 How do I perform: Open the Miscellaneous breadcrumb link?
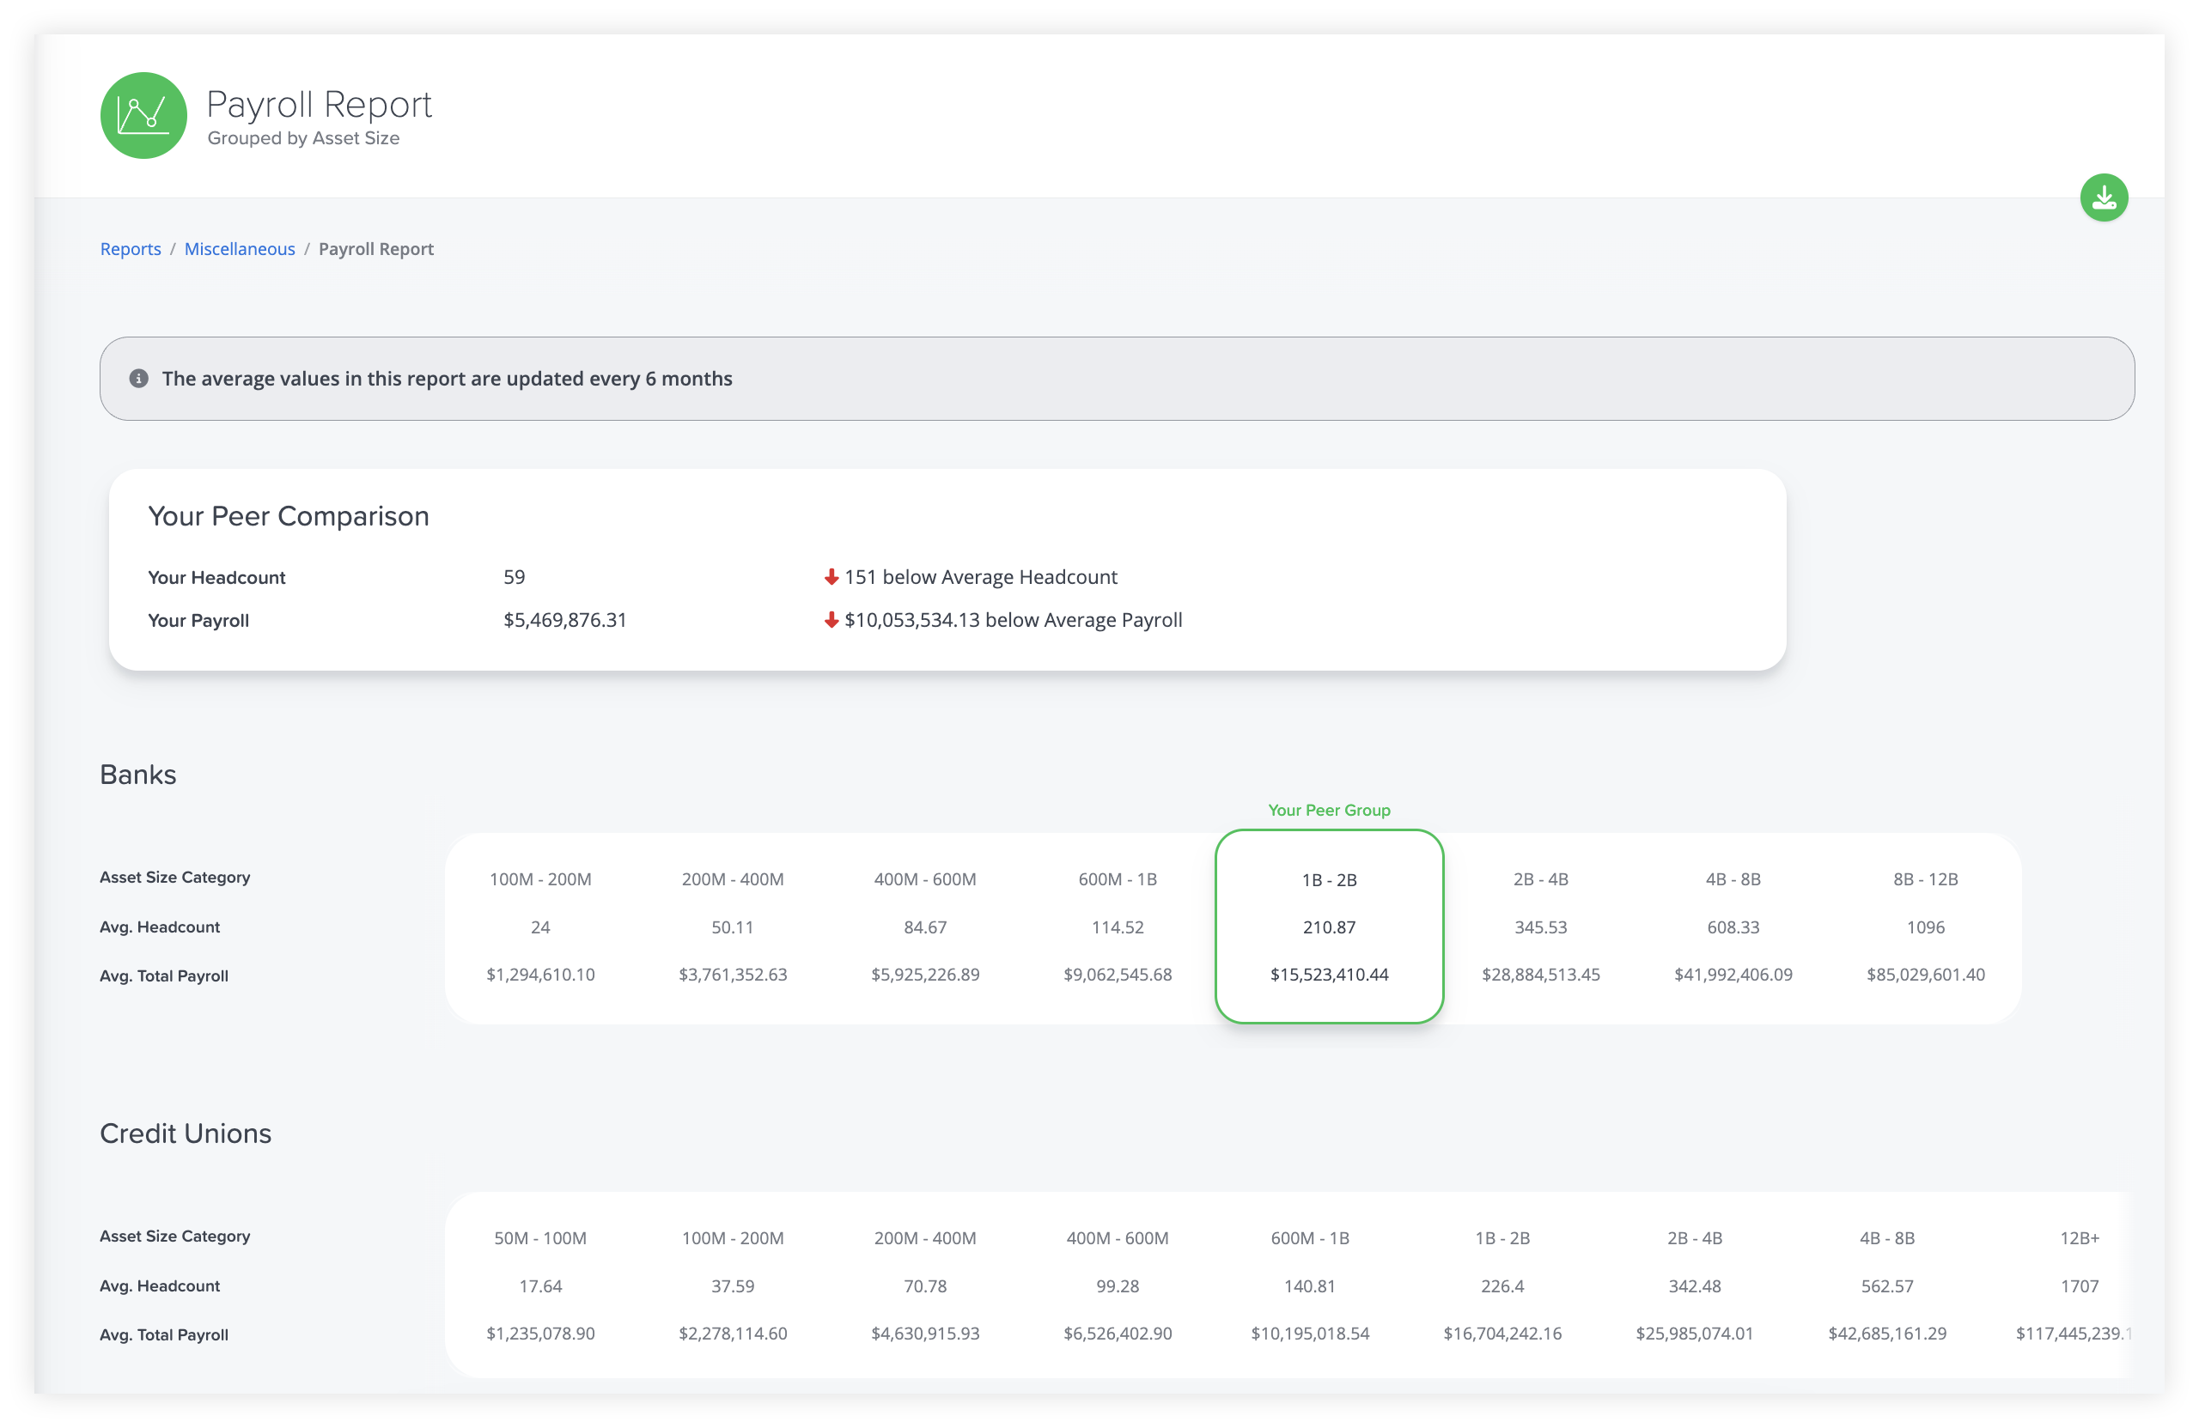pyautogui.click(x=240, y=249)
